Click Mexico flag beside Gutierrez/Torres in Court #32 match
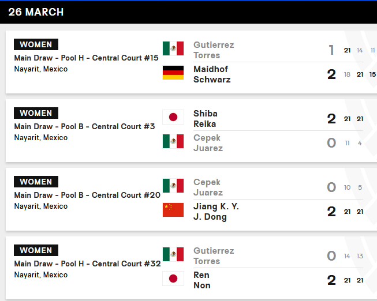The height and width of the screenshot is (301, 377). pyautogui.click(x=173, y=254)
